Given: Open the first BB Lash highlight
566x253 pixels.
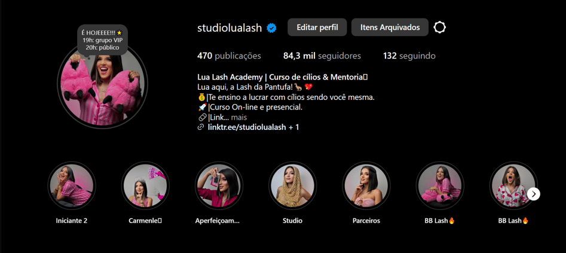Looking at the screenshot, I should [440, 185].
